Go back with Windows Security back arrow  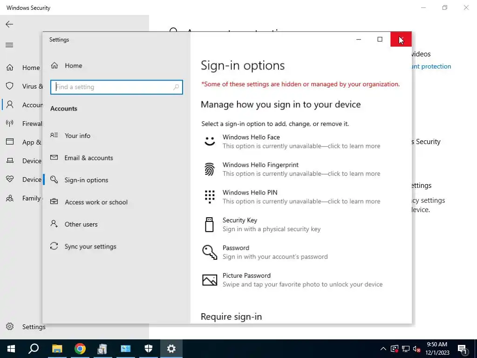[9, 24]
